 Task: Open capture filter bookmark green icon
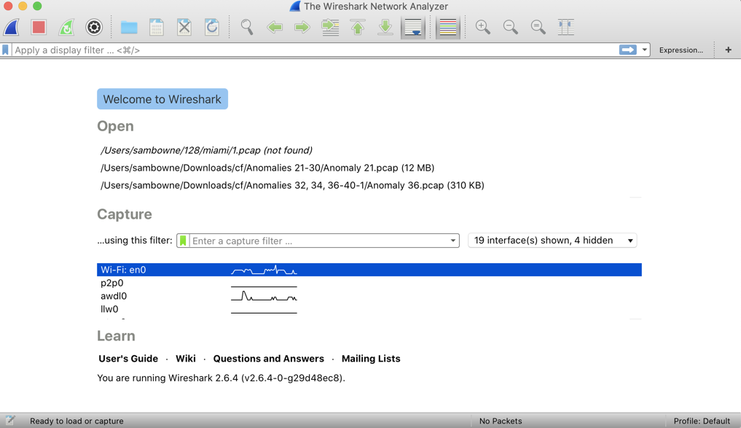183,240
